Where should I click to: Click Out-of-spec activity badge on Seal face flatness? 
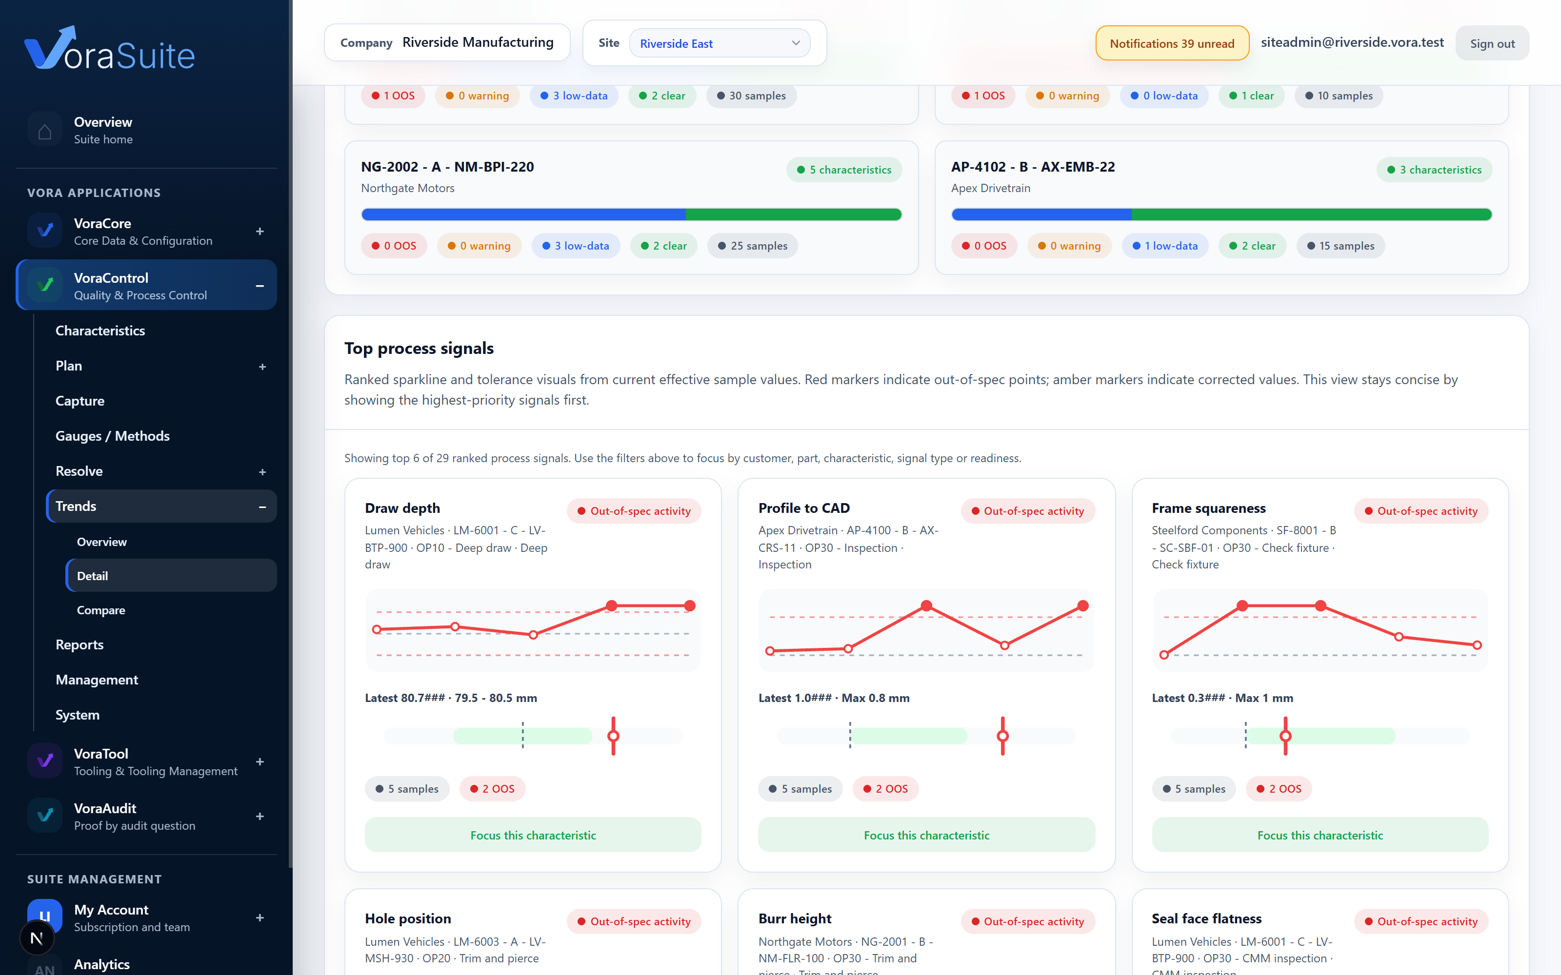pos(1421,921)
